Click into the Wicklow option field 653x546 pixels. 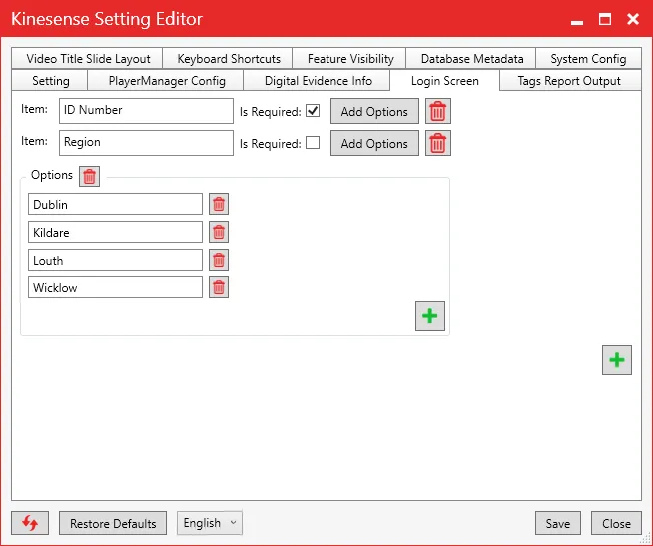coord(116,287)
